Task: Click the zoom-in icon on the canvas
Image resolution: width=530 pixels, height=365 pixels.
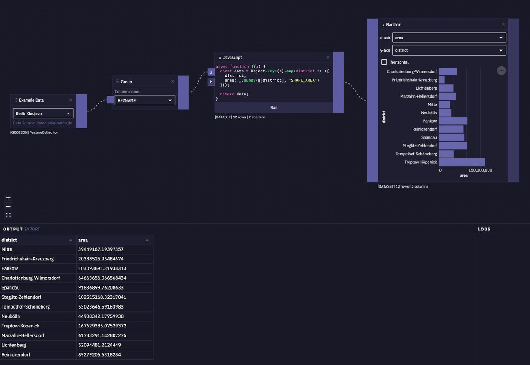Action: point(8,197)
